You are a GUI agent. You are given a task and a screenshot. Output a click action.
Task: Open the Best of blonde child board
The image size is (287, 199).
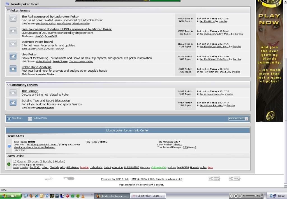coord(64,24)
